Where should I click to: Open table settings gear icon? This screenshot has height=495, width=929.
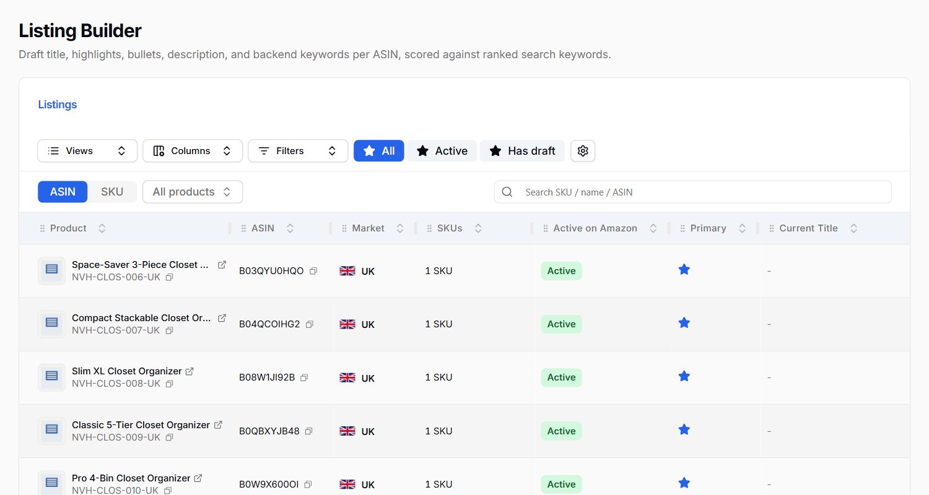click(x=583, y=151)
